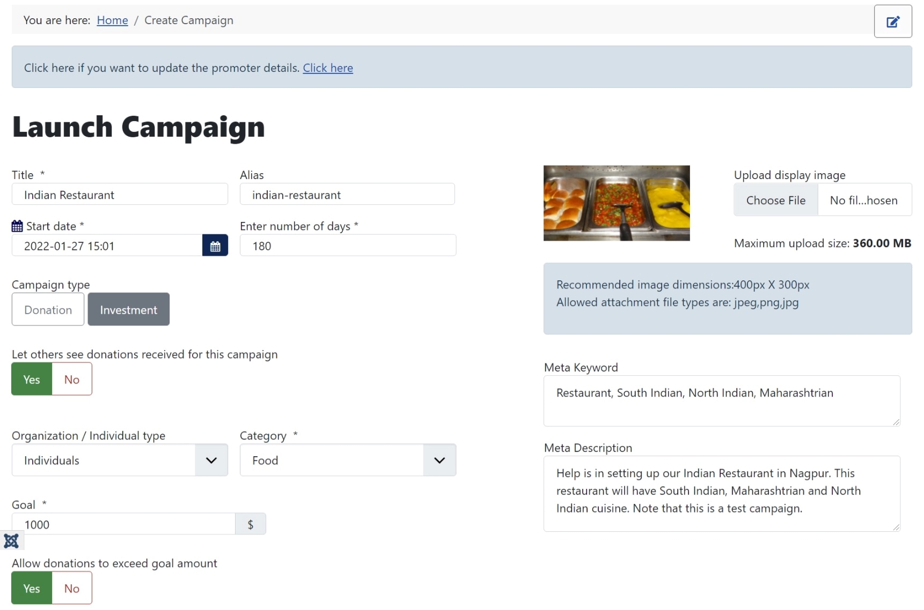Click the Goal amount input field

123,524
